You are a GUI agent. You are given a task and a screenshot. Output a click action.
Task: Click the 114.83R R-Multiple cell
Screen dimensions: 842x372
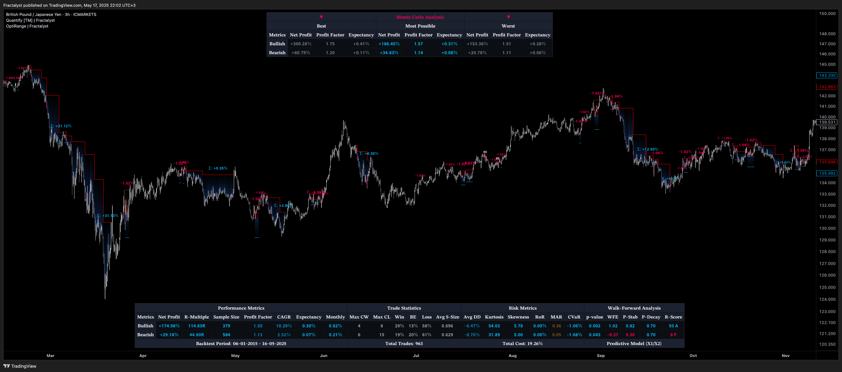[x=196, y=326]
